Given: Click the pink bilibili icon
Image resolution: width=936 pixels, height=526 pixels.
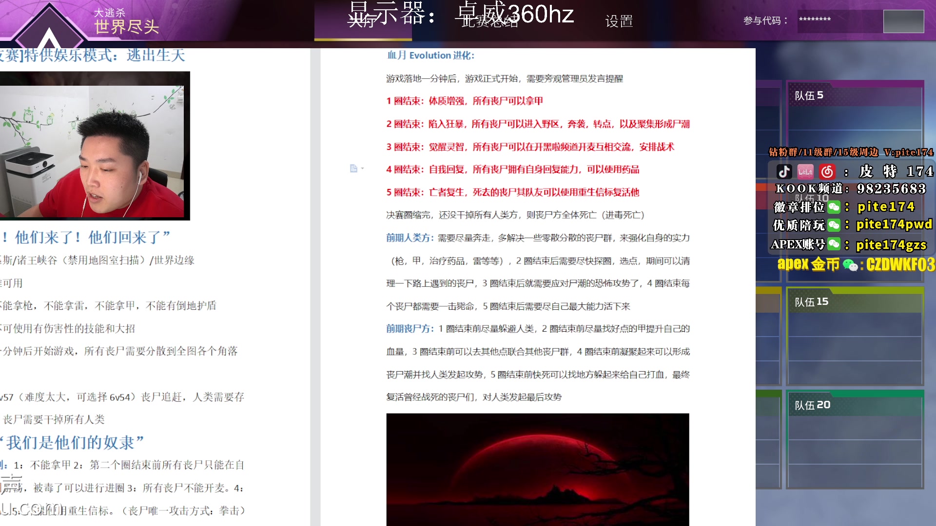Looking at the screenshot, I should (x=805, y=171).
